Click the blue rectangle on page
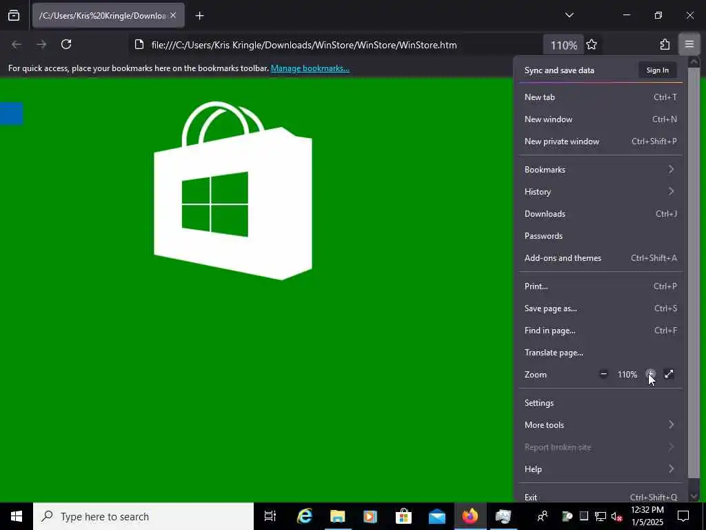 11,113
